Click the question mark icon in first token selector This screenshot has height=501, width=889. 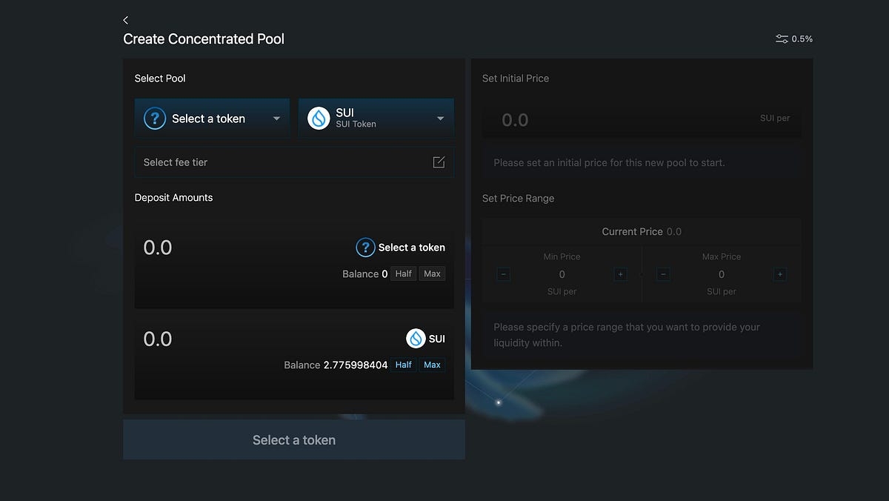pos(154,119)
